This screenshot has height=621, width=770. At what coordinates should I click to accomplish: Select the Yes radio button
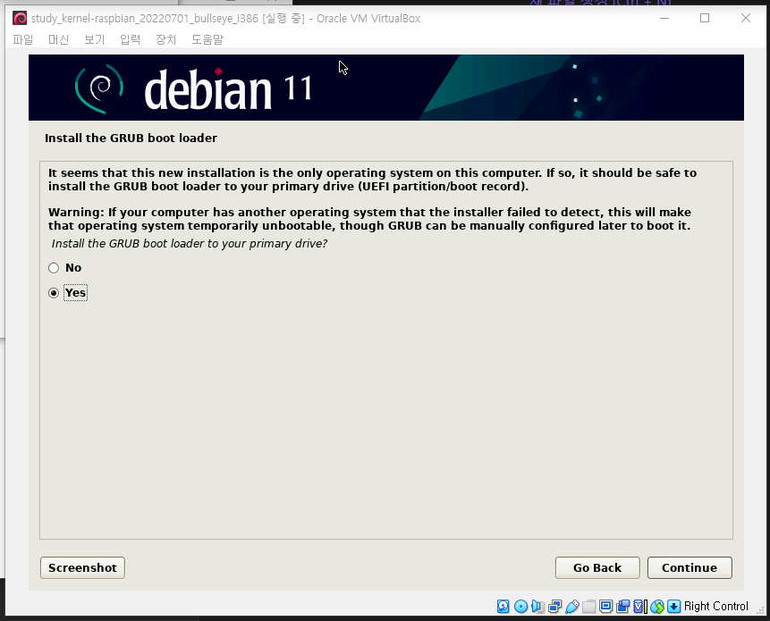coord(54,292)
